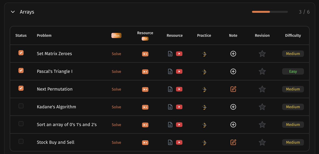Open Plus video resource for Sort an array row
This screenshot has width=319, height=154.
click(x=145, y=125)
